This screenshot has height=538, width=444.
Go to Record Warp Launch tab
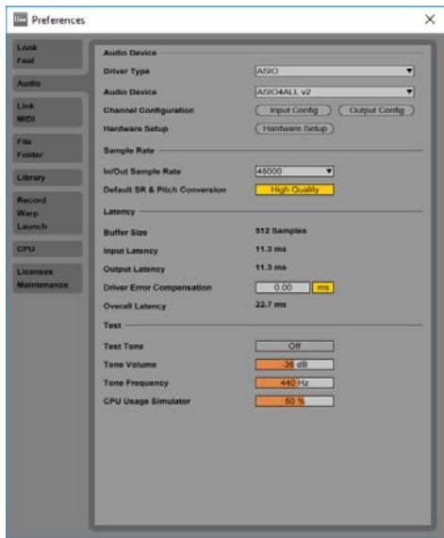[48, 213]
